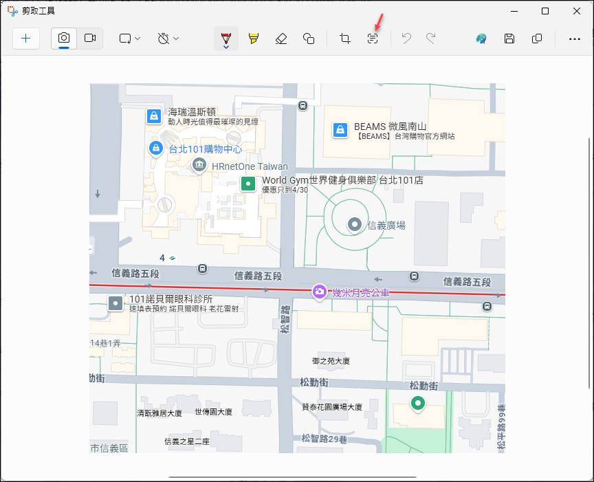
Task: Switch to screenshot snip mode
Action: tap(64, 39)
